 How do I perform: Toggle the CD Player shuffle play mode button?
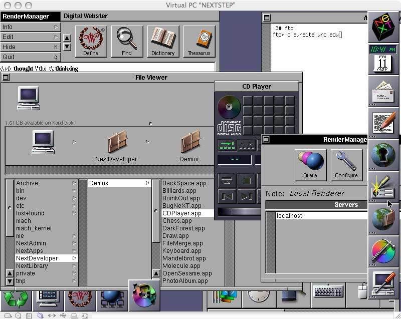(x=247, y=145)
